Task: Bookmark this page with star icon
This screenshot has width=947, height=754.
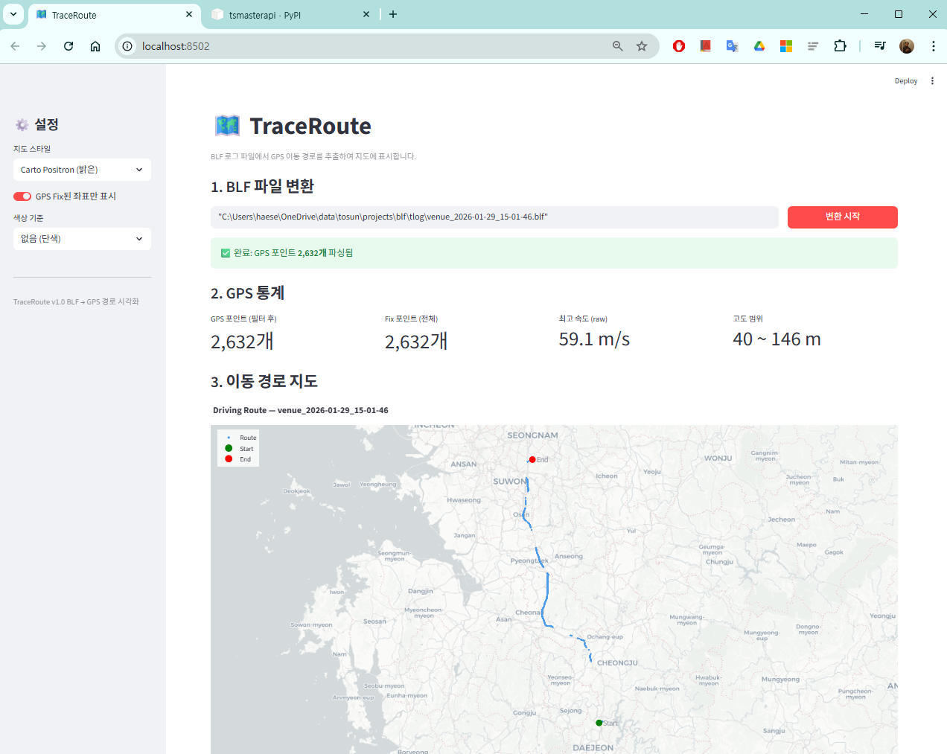Action: [x=642, y=46]
